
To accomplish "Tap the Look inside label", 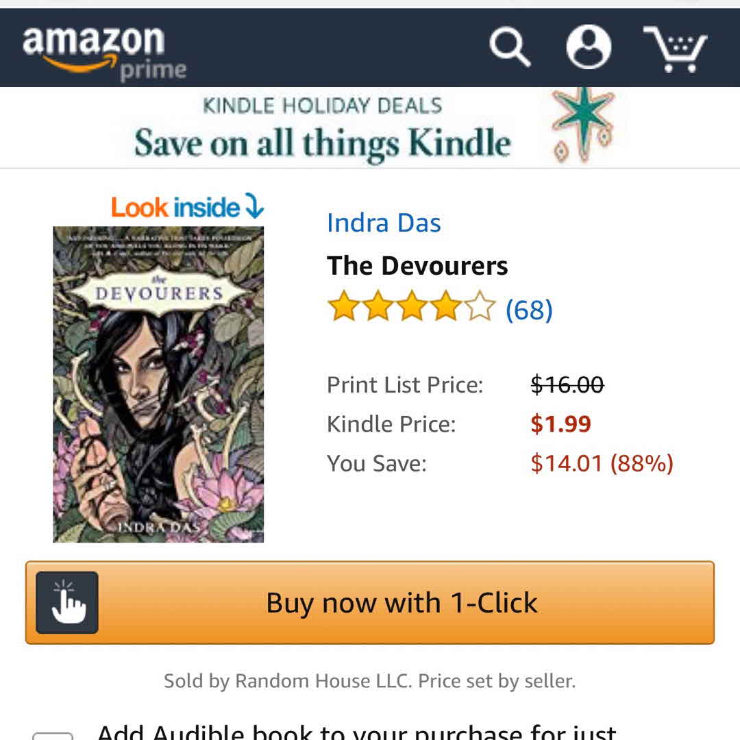I will [x=175, y=208].
